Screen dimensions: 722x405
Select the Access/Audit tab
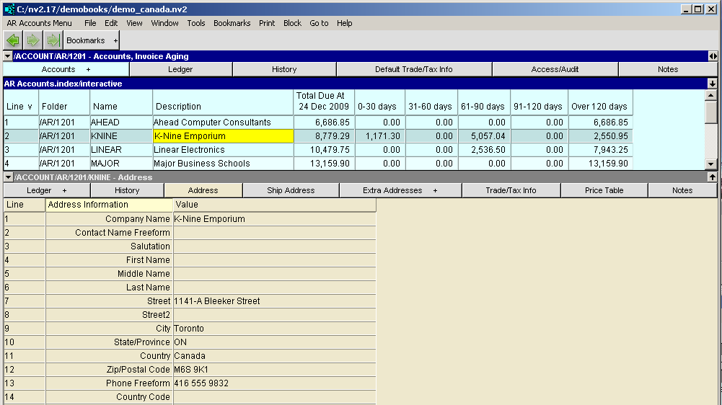click(555, 69)
